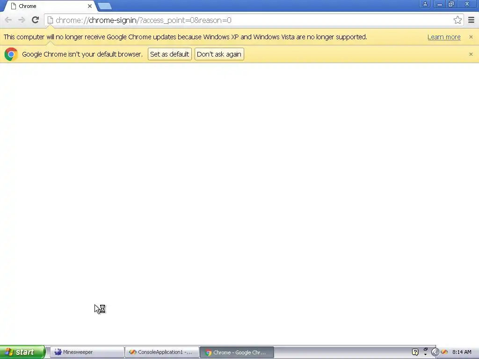Open the Windows start menu

(22, 352)
